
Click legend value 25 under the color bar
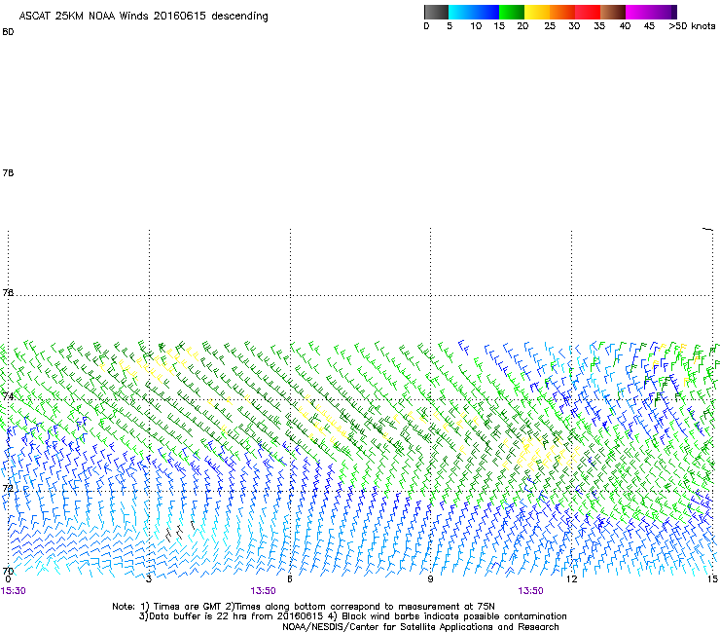550,26
